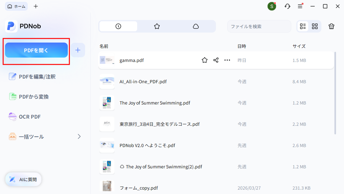Close the PDNob window

338,6
